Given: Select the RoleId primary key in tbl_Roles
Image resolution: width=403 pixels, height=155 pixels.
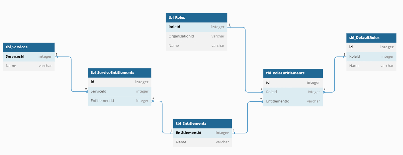Looking at the screenshot, I should [196, 27].
